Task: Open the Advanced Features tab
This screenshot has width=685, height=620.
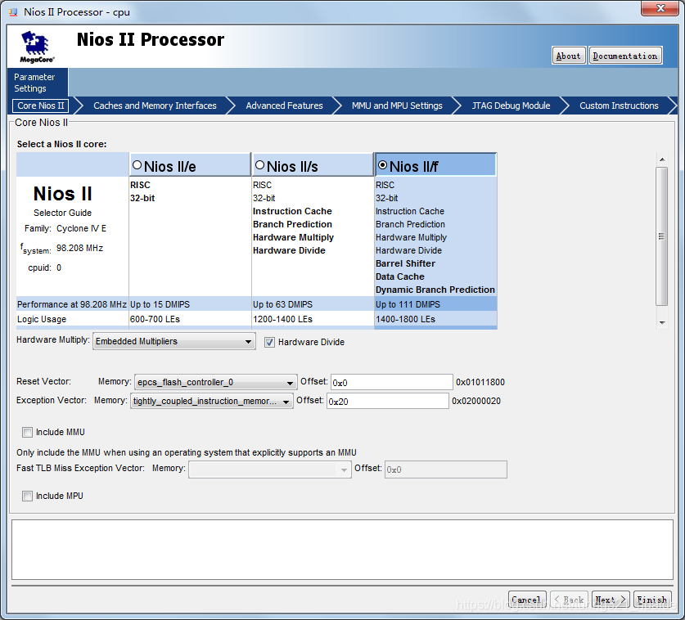Action: [x=284, y=106]
